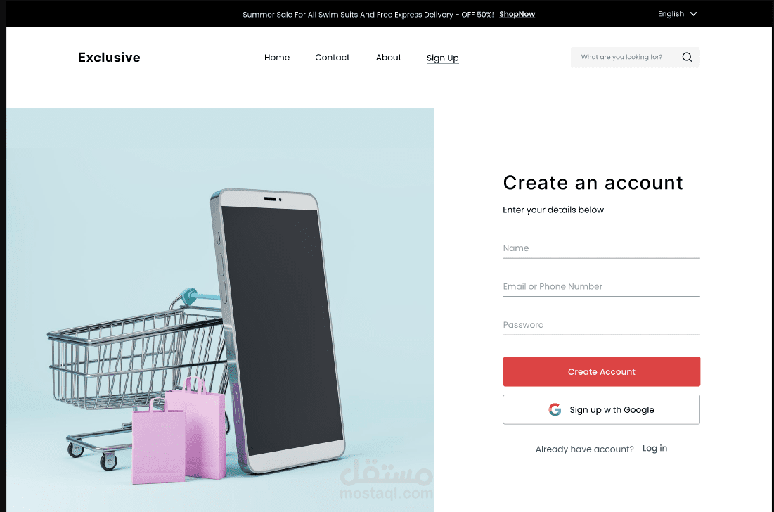Follow the Log in link

pyautogui.click(x=654, y=448)
